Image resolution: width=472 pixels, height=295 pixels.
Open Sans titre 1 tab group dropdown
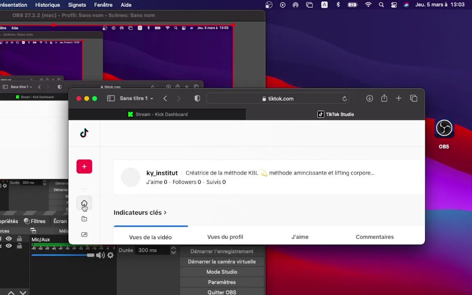[x=136, y=98]
